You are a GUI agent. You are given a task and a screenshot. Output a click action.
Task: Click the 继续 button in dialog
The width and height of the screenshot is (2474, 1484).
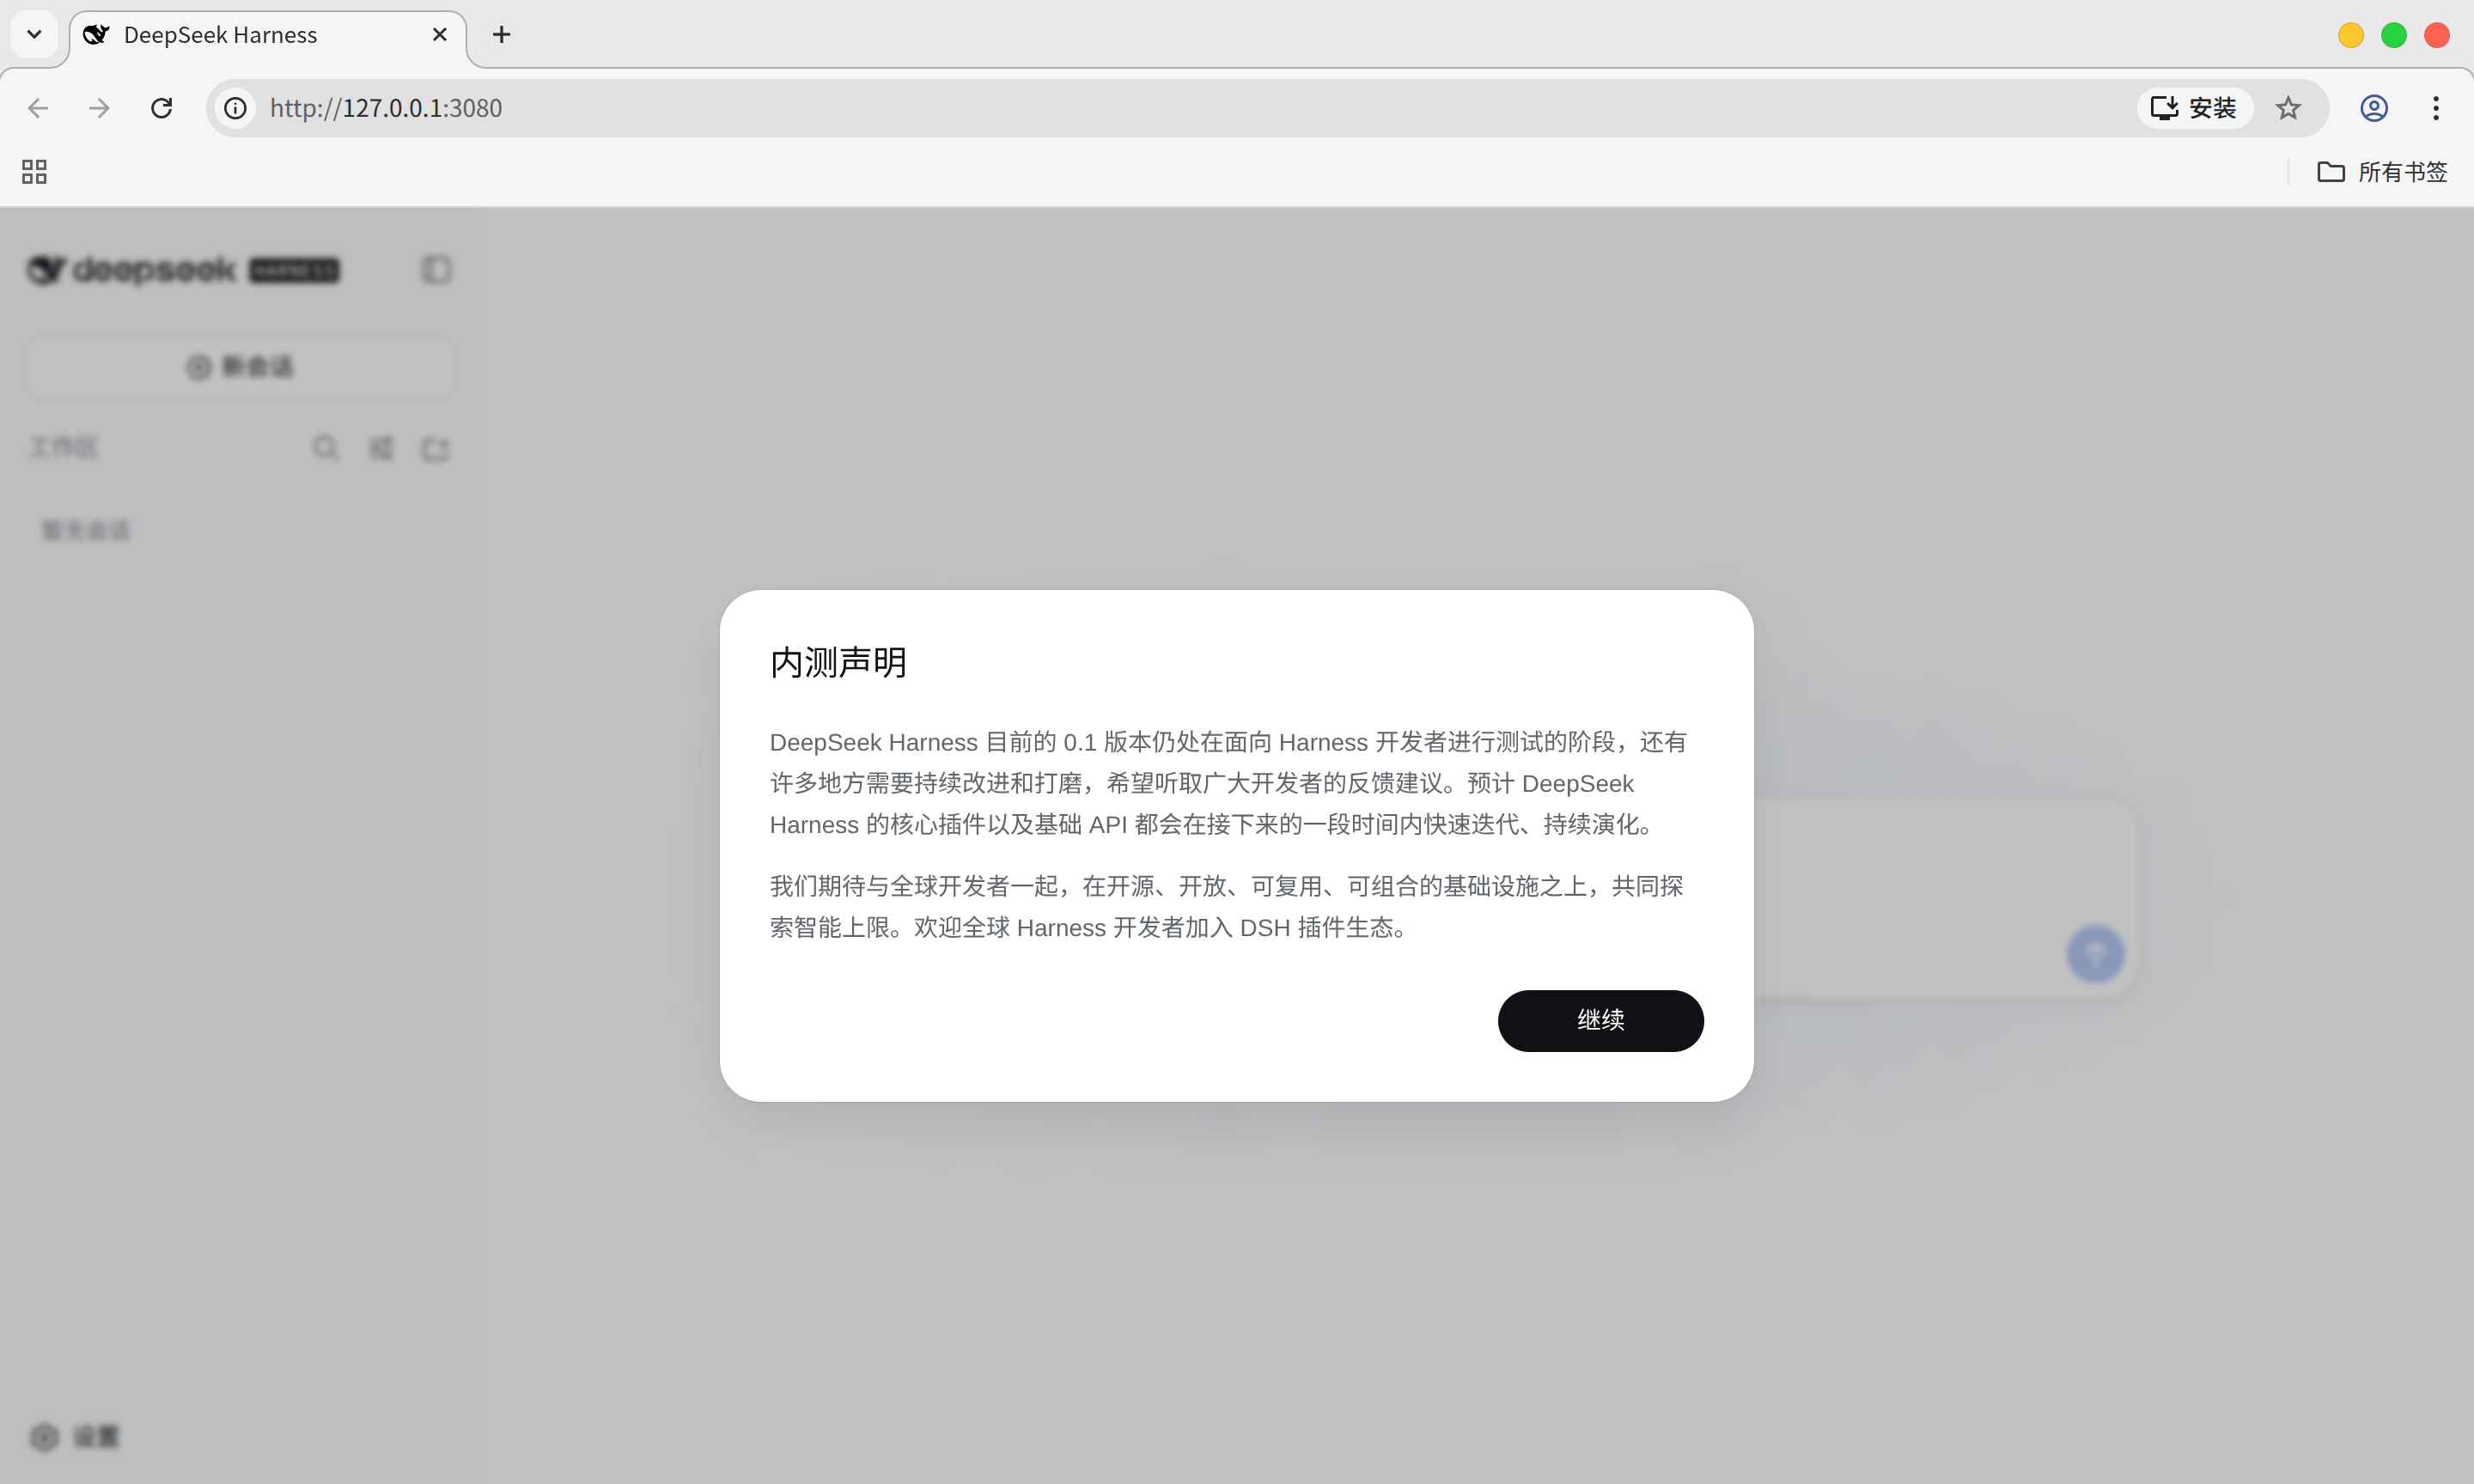click(1600, 1020)
